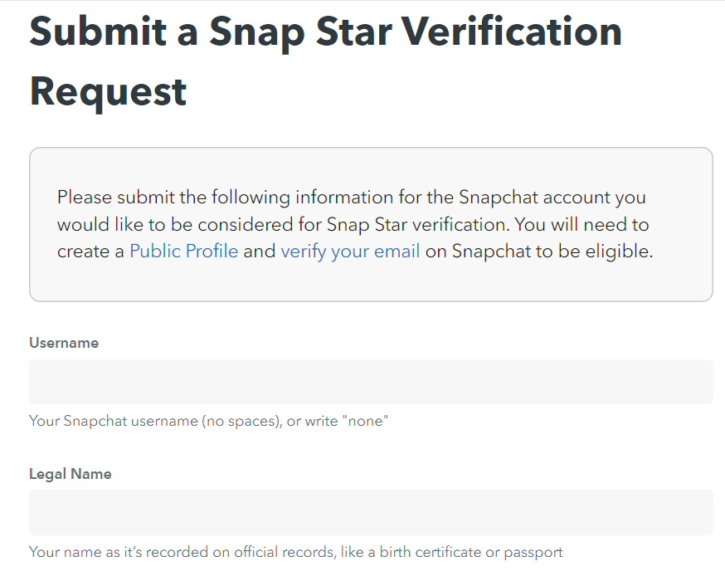Follow the "verify your email" link
The image size is (725, 581).
[350, 251]
